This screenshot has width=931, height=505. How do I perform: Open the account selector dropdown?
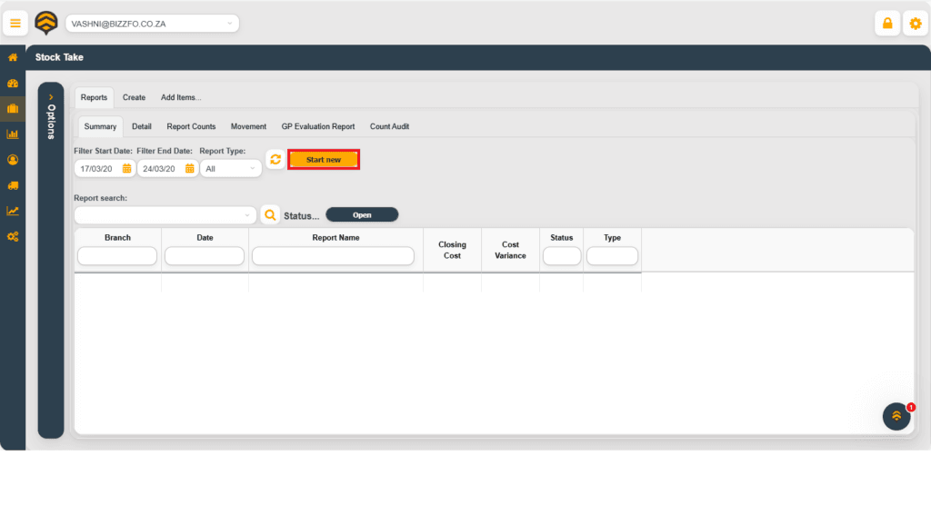150,24
